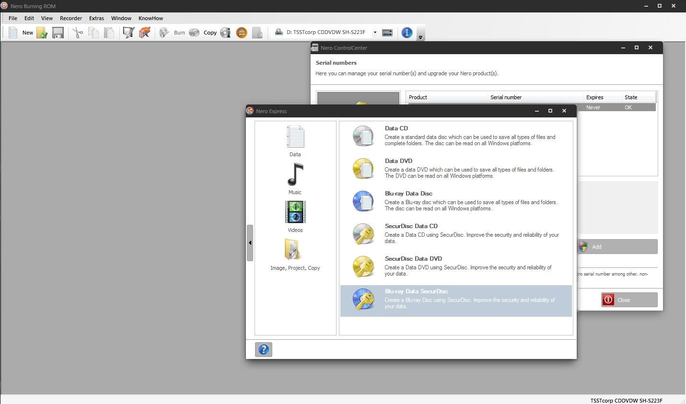Select 'Data DVD' title text

tap(398, 161)
